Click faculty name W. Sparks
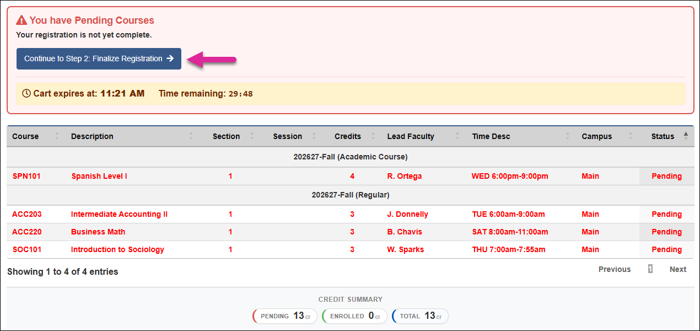This screenshot has height=331, width=700. (x=406, y=249)
